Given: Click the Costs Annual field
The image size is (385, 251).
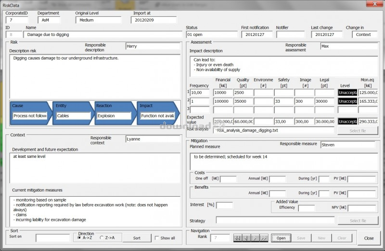Looking at the screenshot, I should coord(278,179).
